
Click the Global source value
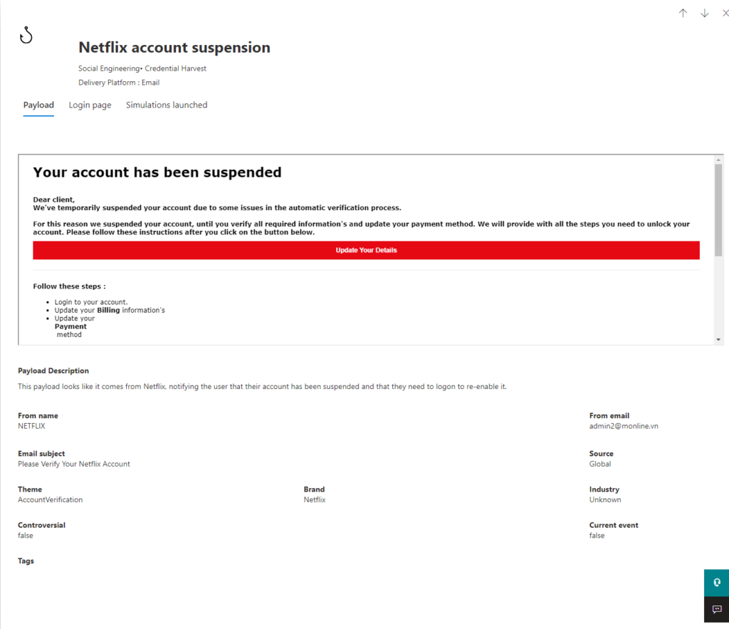600,464
